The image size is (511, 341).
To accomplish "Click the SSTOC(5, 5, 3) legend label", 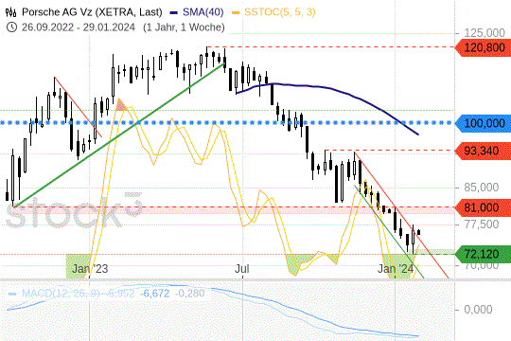I will click(x=280, y=12).
